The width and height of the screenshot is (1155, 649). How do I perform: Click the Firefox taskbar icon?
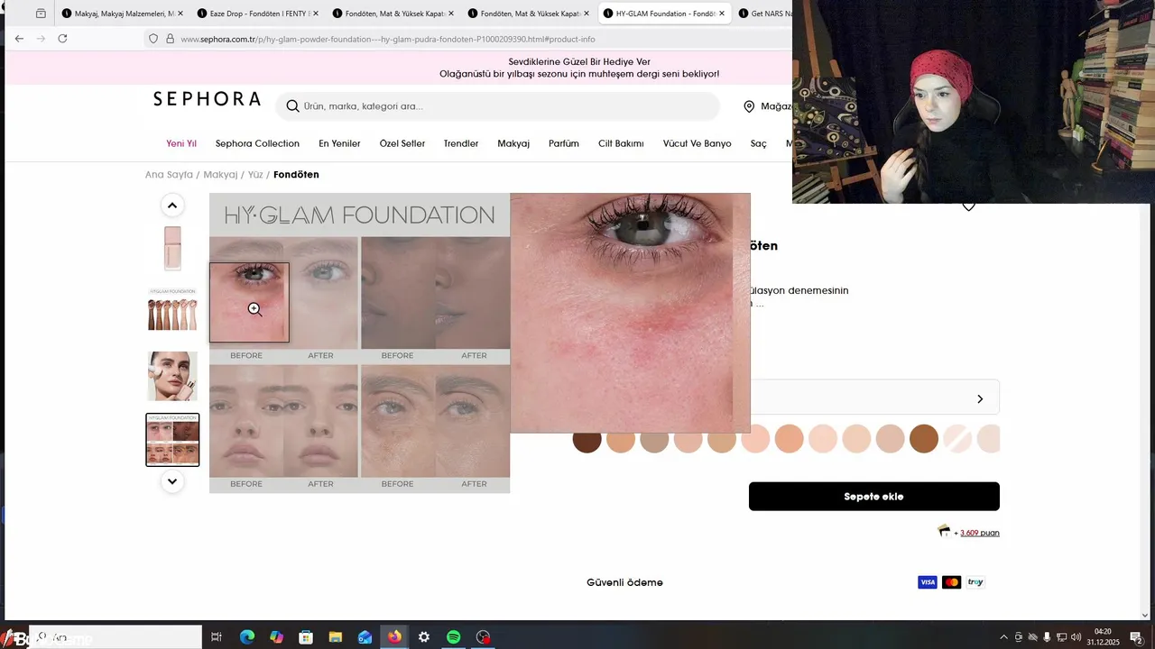(x=394, y=637)
